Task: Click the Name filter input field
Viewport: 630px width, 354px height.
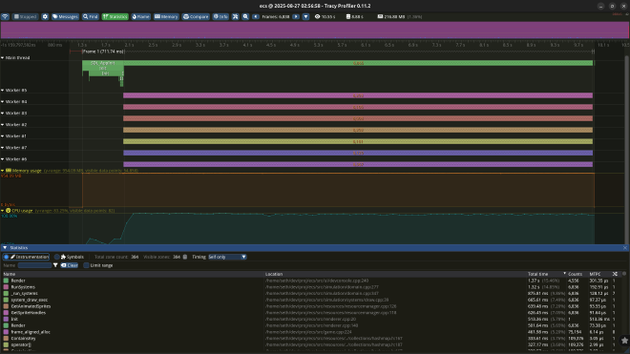Action: click(x=34, y=265)
